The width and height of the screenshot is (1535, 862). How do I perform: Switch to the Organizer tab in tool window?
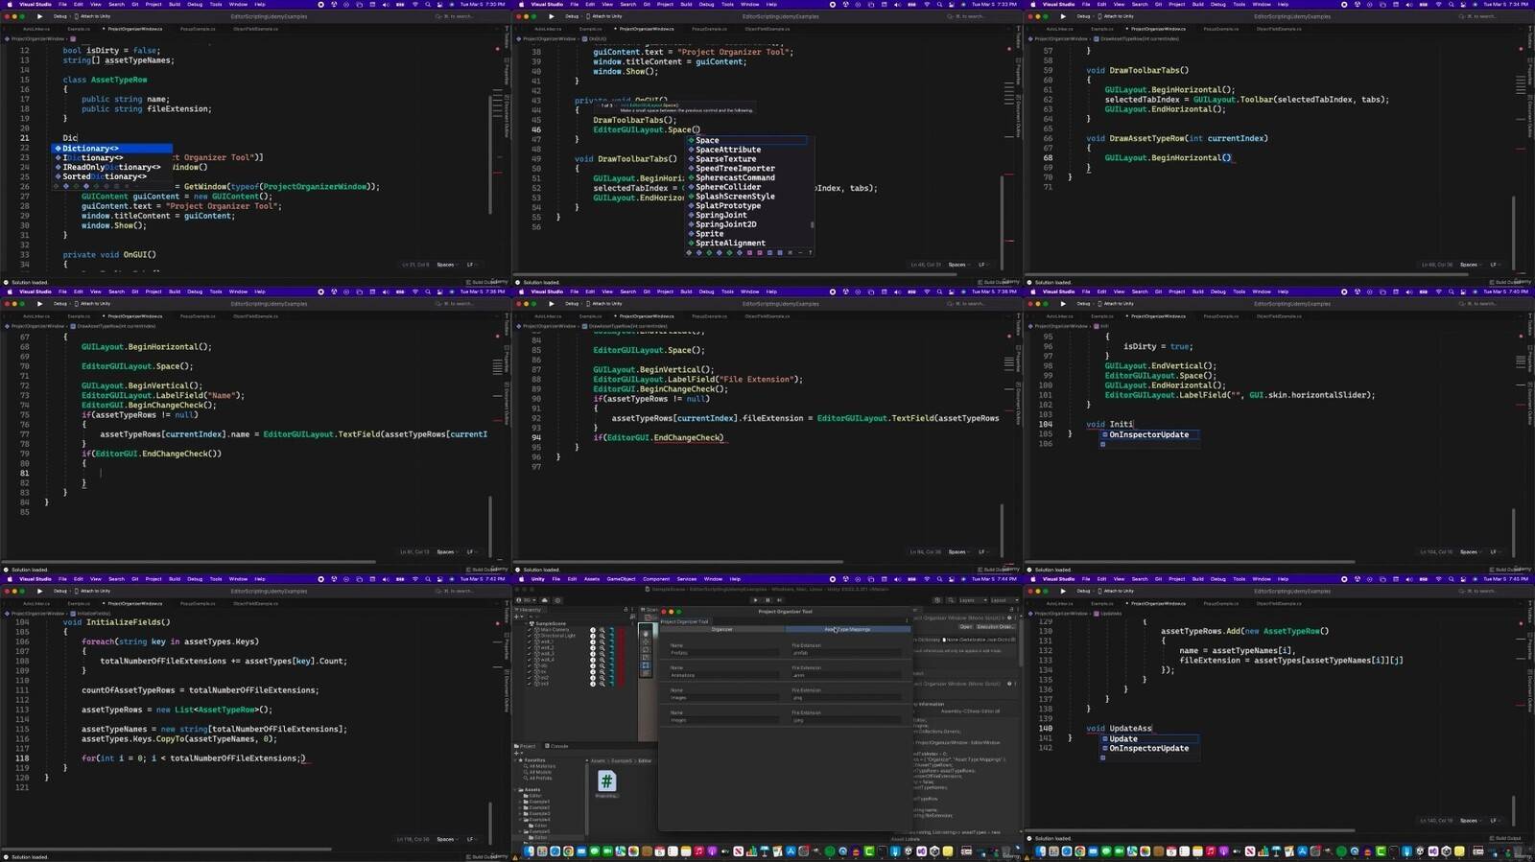click(721, 630)
